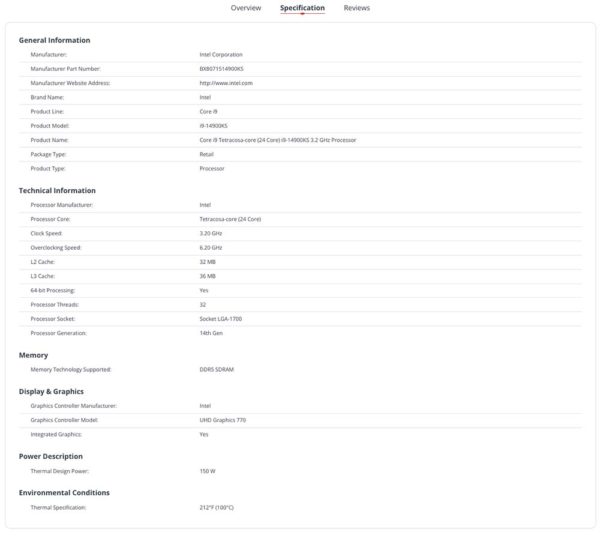Click the Package Type label

[x=48, y=154]
